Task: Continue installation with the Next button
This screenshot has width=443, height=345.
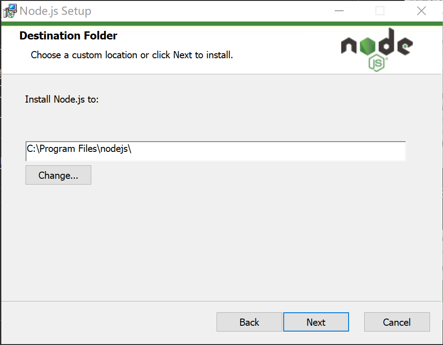Action: (x=316, y=322)
